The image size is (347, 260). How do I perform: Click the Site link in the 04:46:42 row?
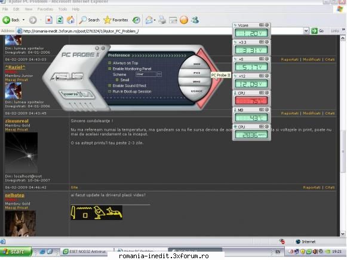[74, 187]
